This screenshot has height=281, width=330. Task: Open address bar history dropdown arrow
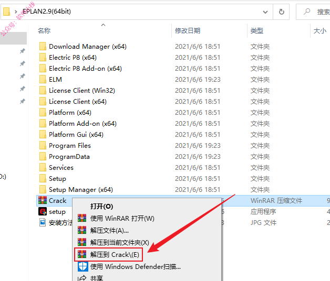click(x=265, y=12)
